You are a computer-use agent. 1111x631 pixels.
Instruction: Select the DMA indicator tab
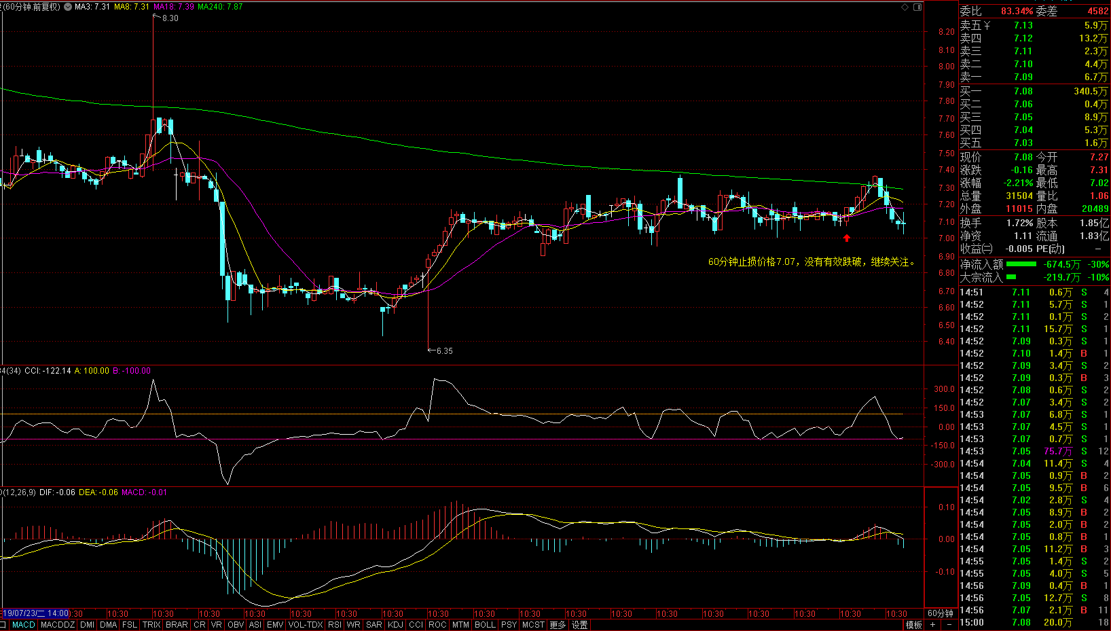tap(108, 625)
